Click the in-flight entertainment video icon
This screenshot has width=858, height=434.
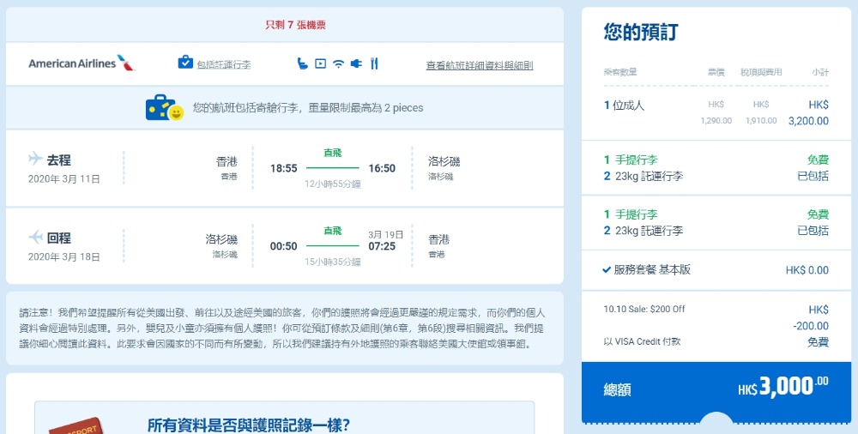pos(320,63)
